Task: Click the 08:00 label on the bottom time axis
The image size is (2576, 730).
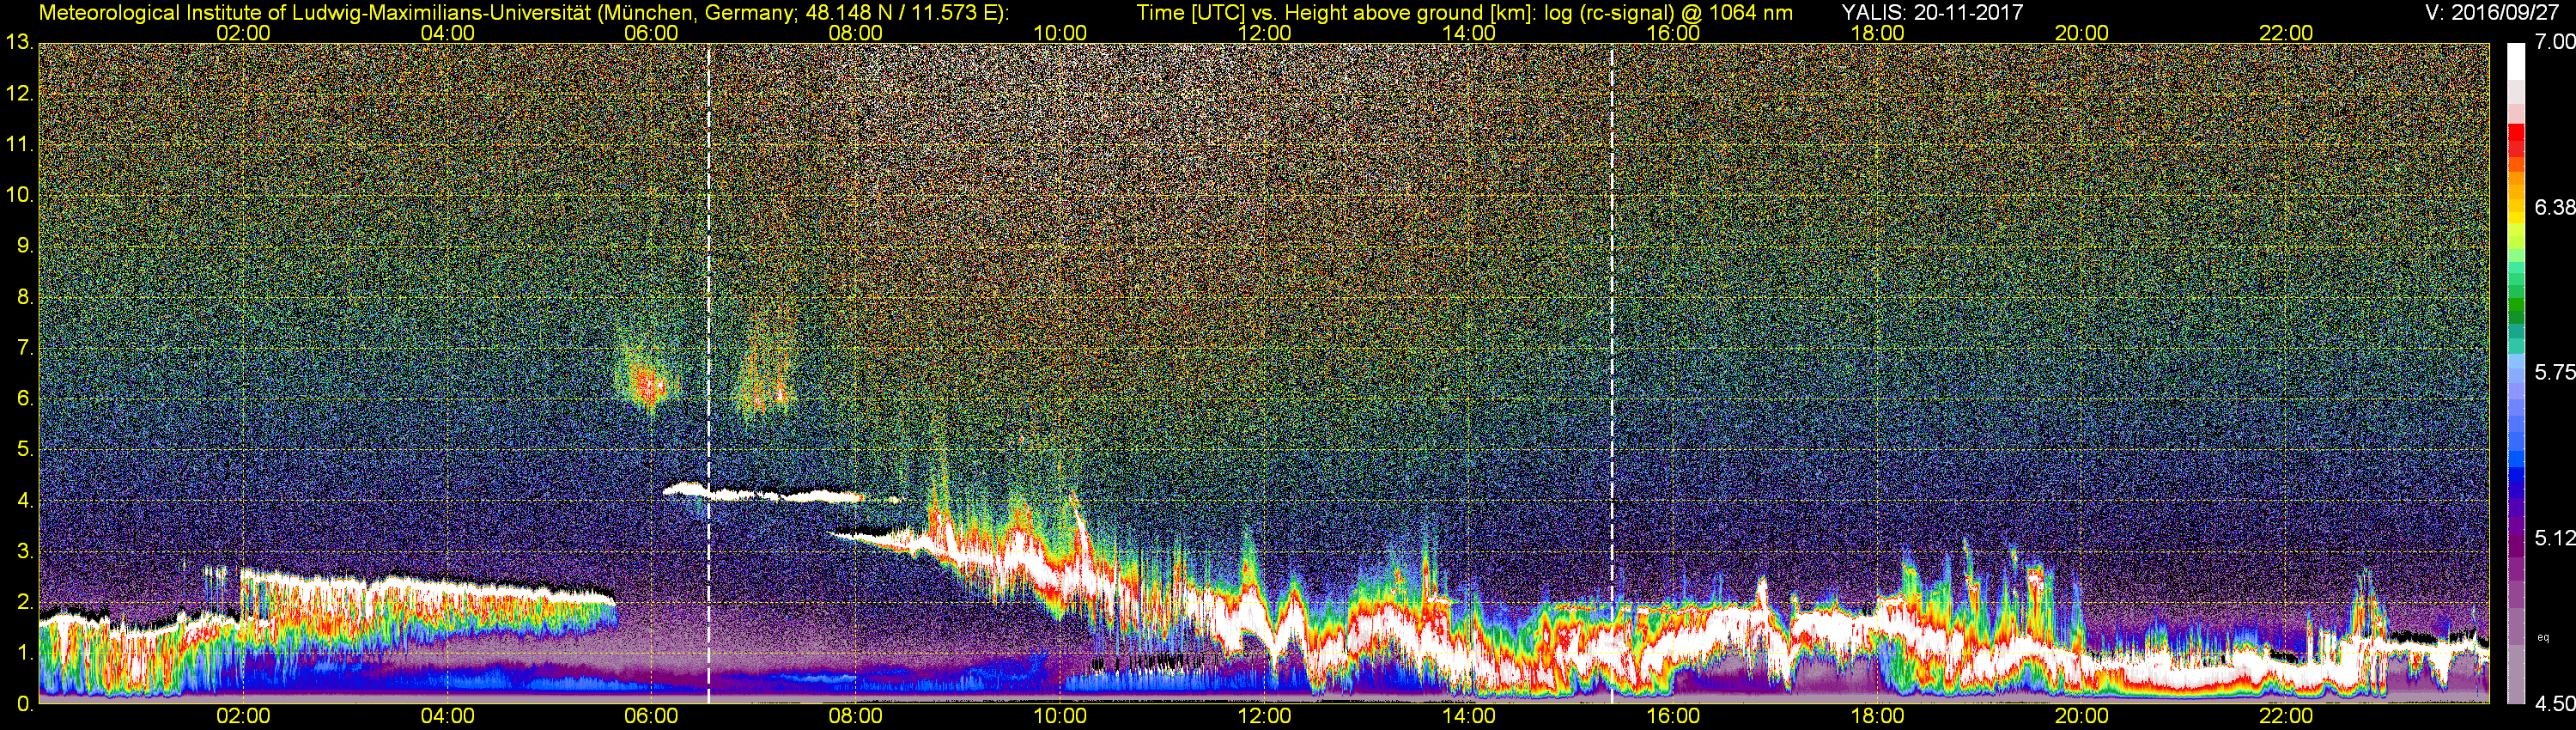Action: [856, 717]
